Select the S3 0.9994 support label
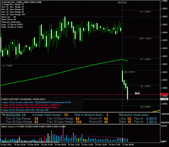The width and height of the screenshot is (169, 147). click(145, 107)
